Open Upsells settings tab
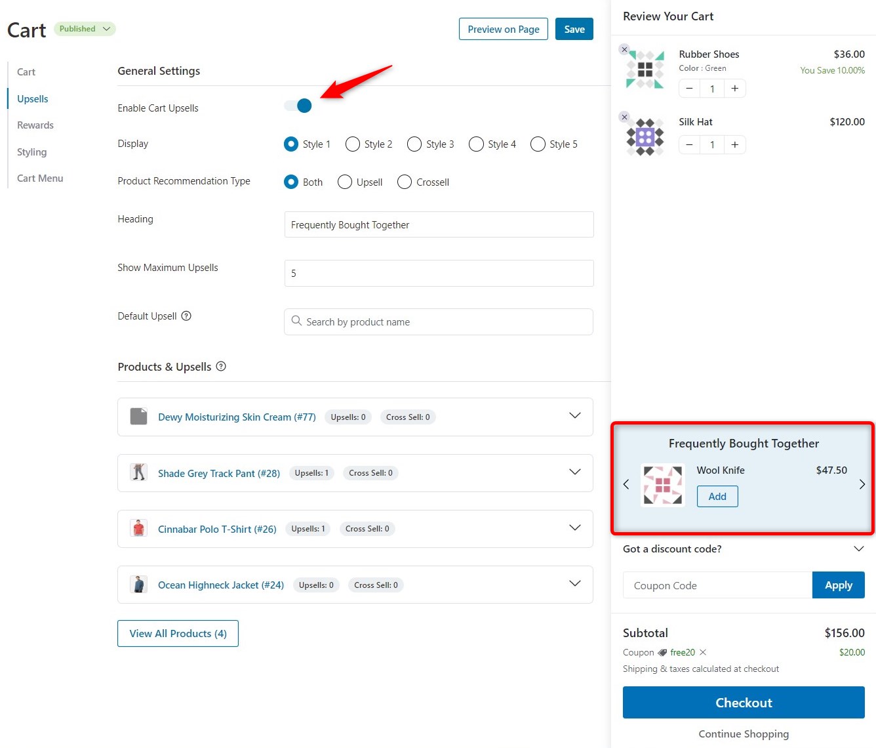The image size is (876, 748). click(33, 99)
